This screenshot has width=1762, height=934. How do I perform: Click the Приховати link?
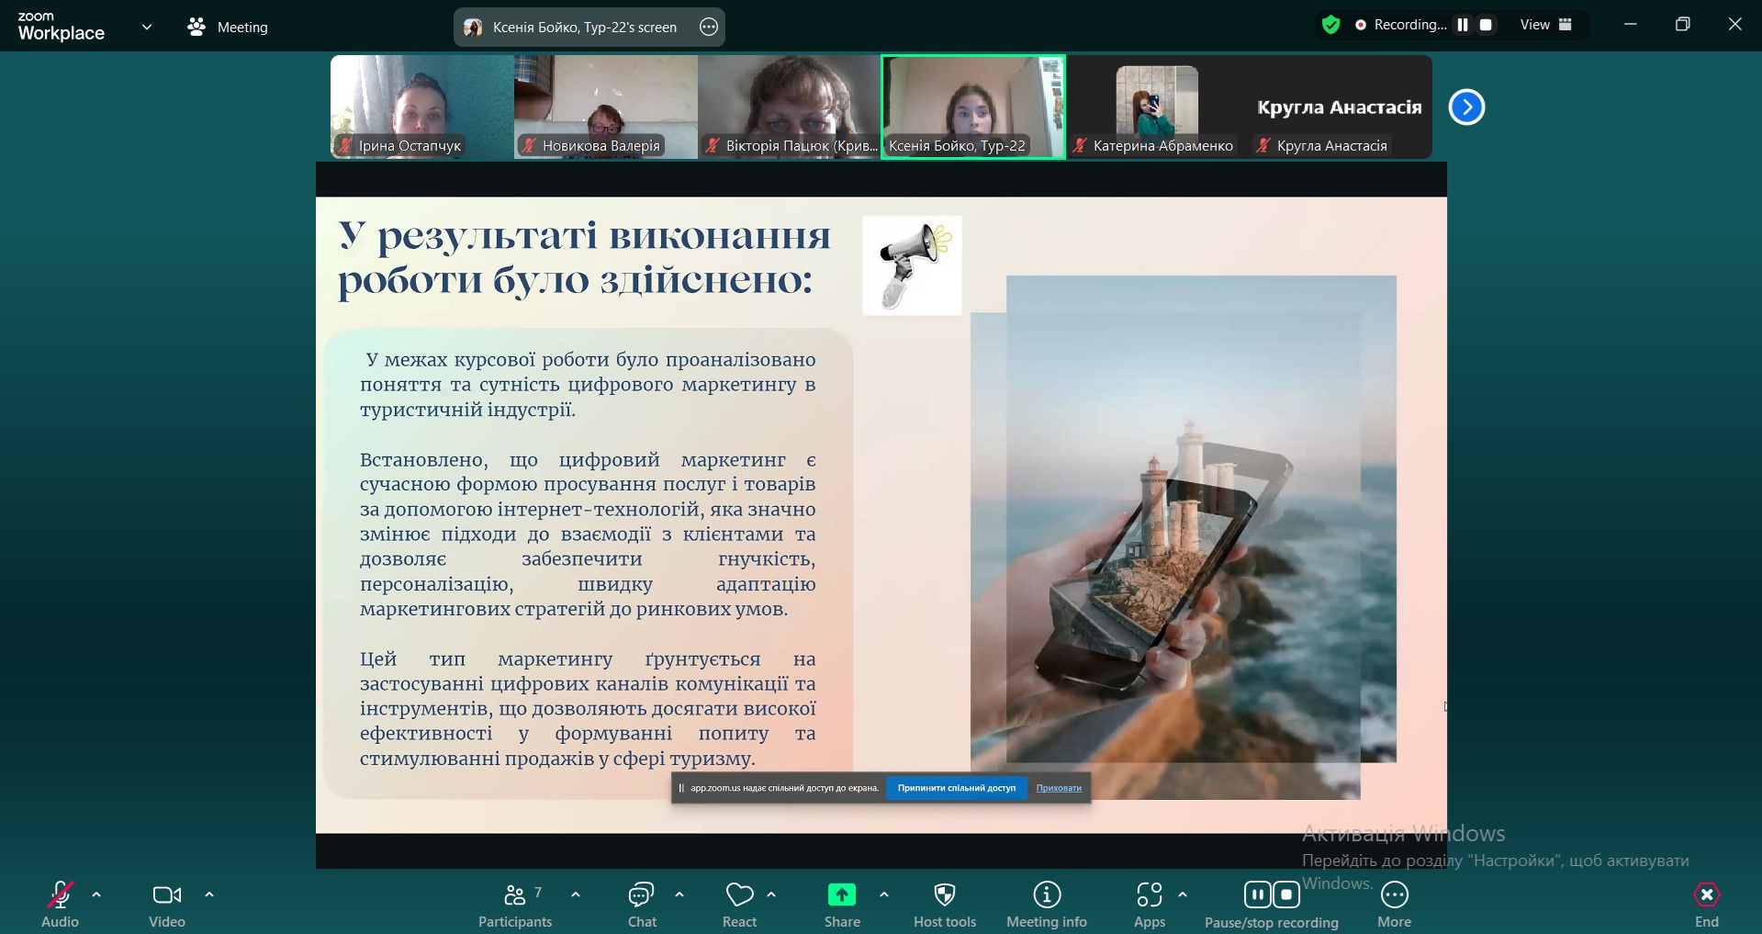(1059, 788)
